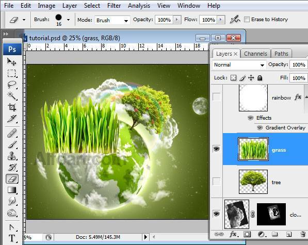Toggle lock image pixels brush icon
This screenshot has width=308, height=245.
click(242, 78)
